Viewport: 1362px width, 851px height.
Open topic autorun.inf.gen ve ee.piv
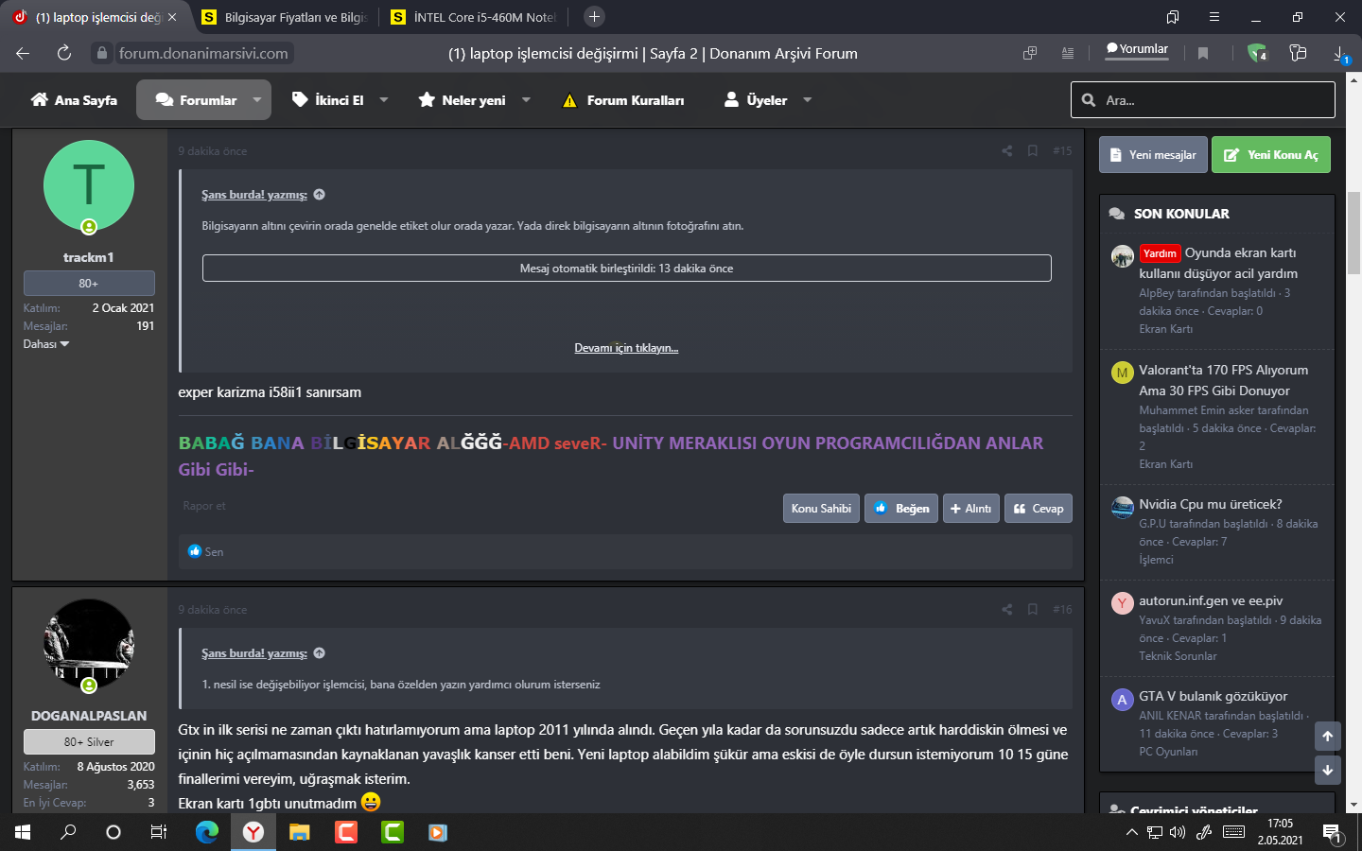1211,600
